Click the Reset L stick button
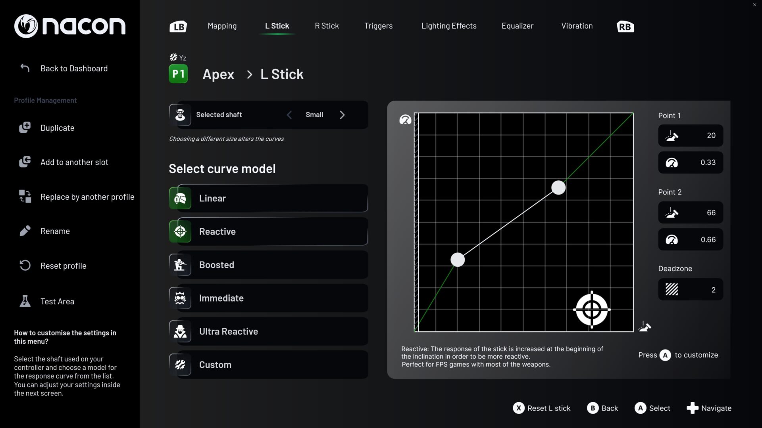This screenshot has width=762, height=428. [x=541, y=408]
